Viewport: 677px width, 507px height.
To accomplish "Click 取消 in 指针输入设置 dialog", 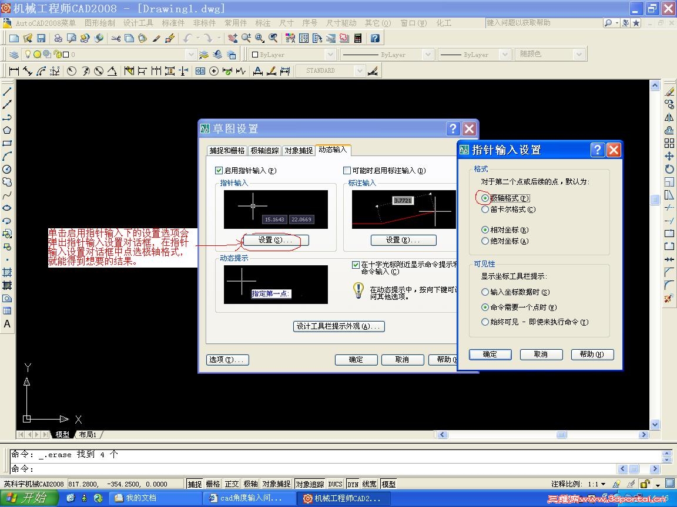I will pyautogui.click(x=541, y=354).
